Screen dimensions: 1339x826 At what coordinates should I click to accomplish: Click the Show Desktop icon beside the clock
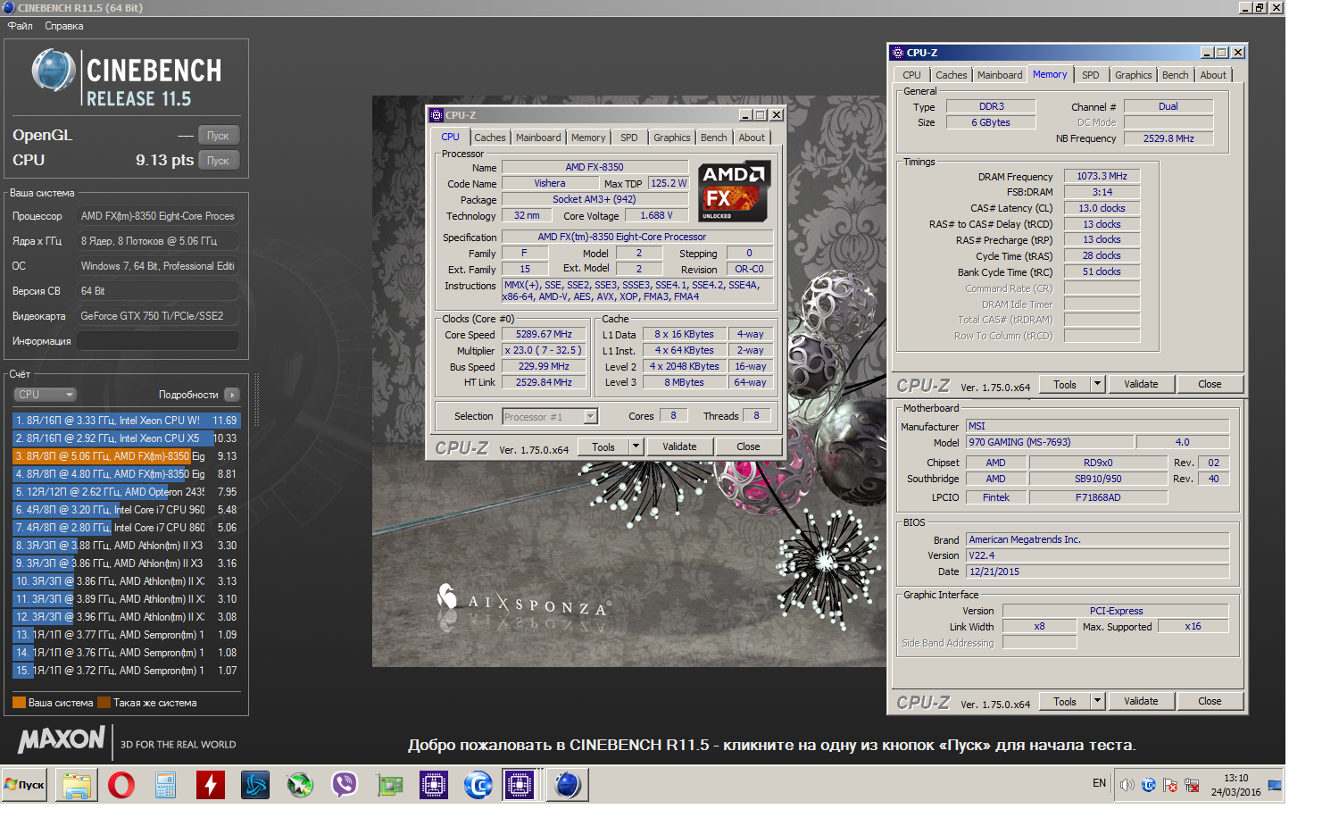point(1275,786)
